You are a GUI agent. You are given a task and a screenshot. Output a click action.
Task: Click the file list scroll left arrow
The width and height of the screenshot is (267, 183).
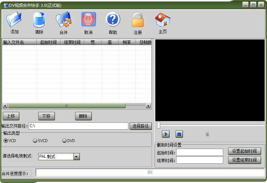tap(5, 106)
